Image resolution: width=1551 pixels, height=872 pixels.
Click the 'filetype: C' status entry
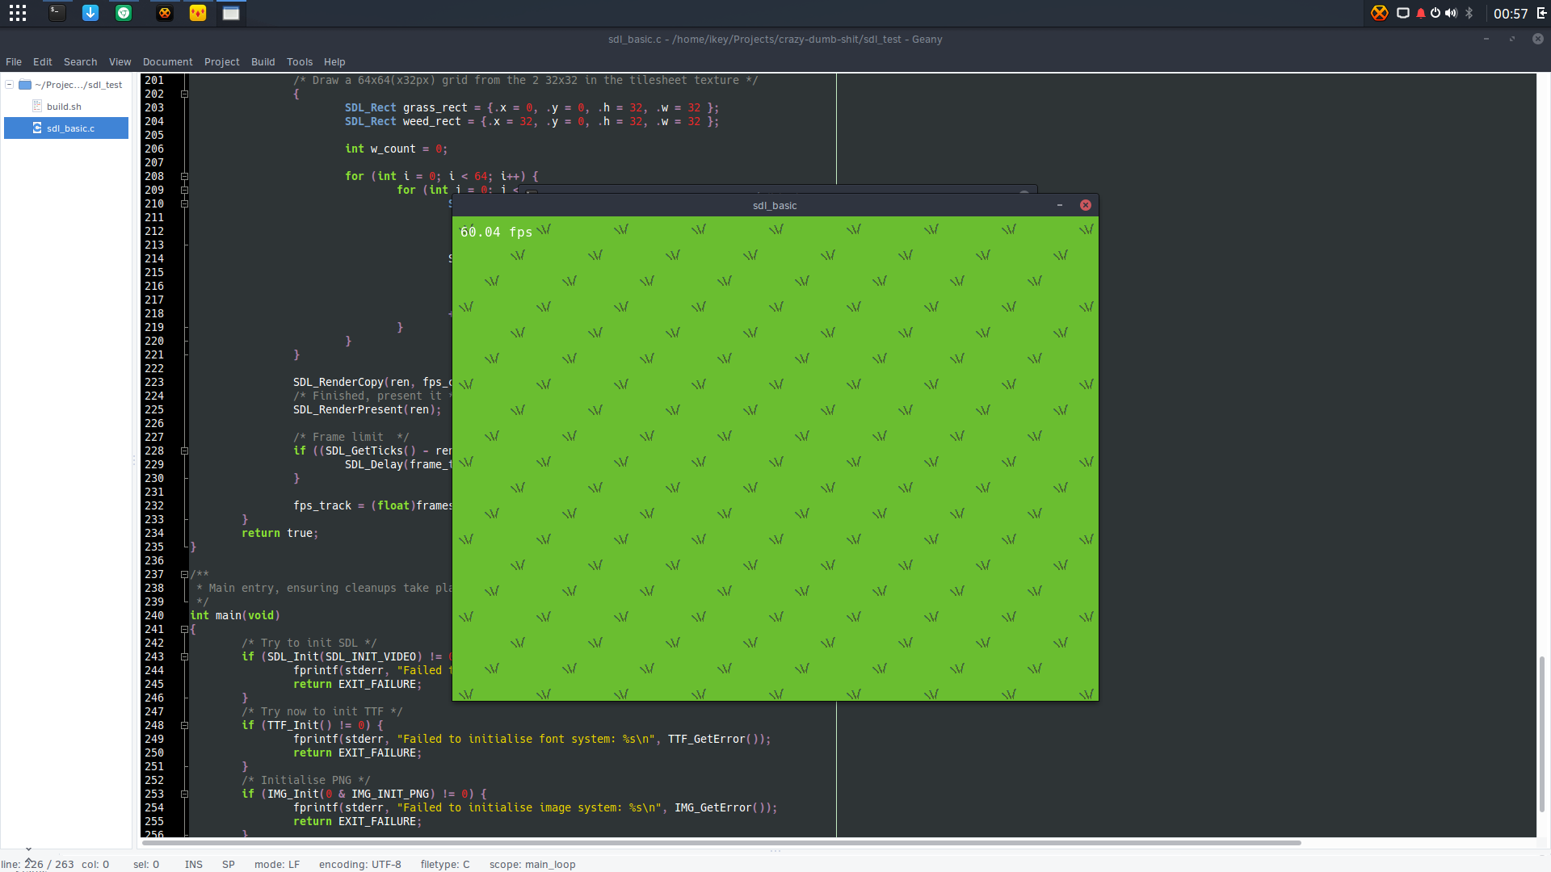coord(445,864)
